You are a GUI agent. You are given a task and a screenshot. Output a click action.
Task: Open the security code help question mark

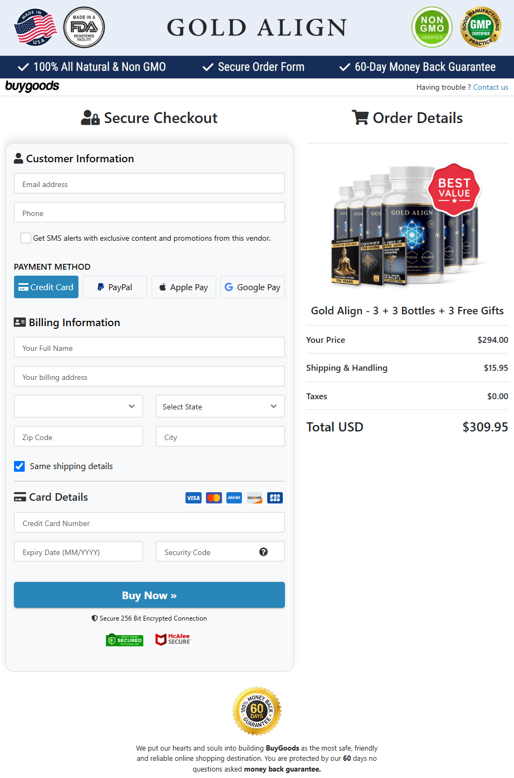point(263,552)
